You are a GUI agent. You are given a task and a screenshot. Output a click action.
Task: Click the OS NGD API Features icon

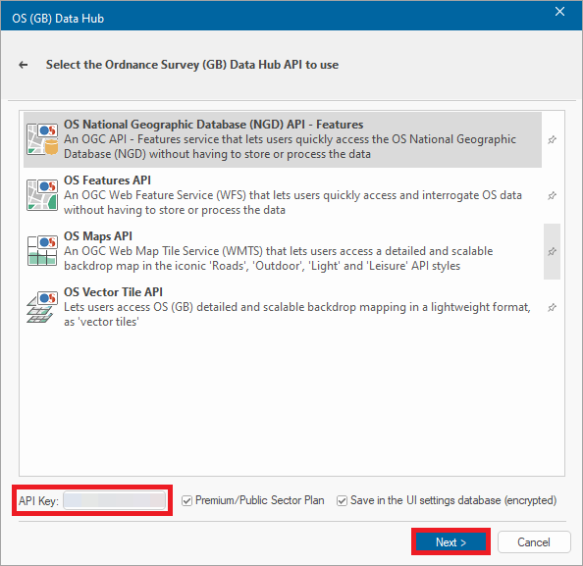(42, 139)
